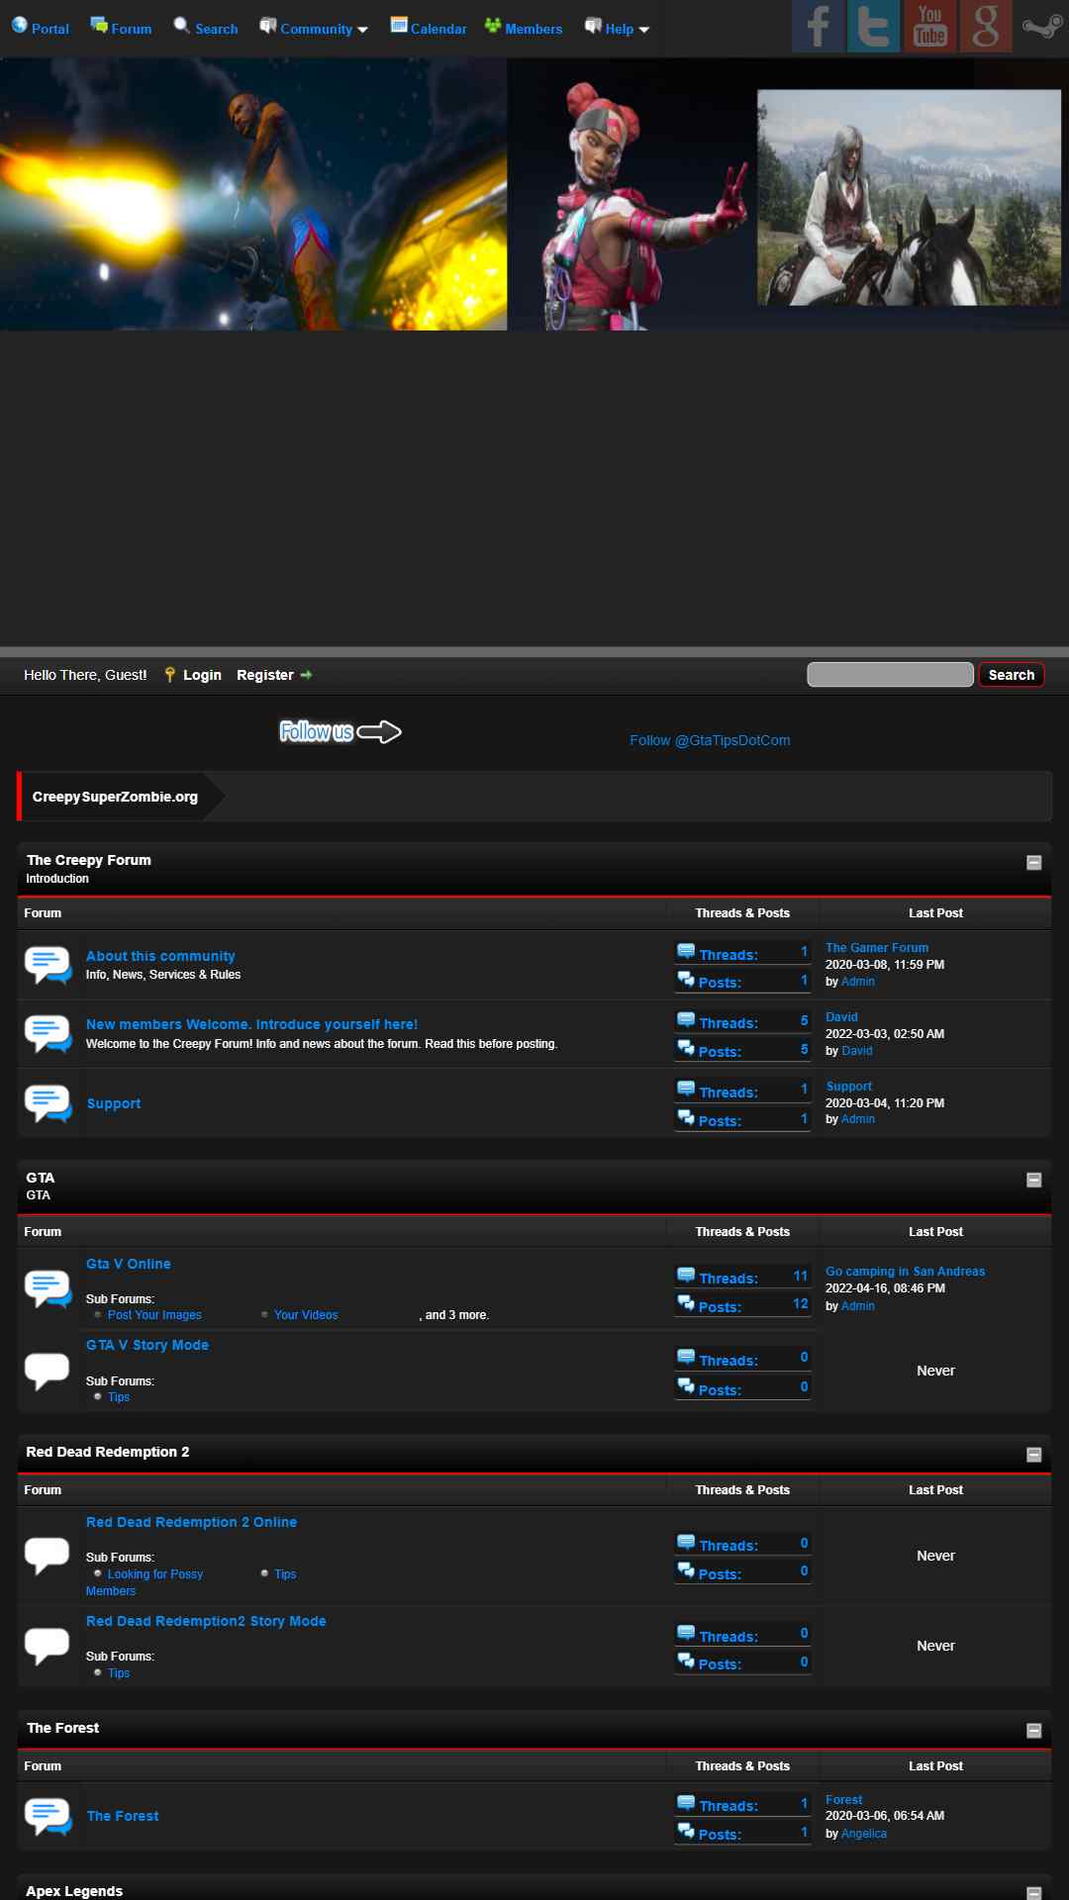Click the threads icon in About this community row
The image size is (1069, 1900).
click(x=686, y=952)
